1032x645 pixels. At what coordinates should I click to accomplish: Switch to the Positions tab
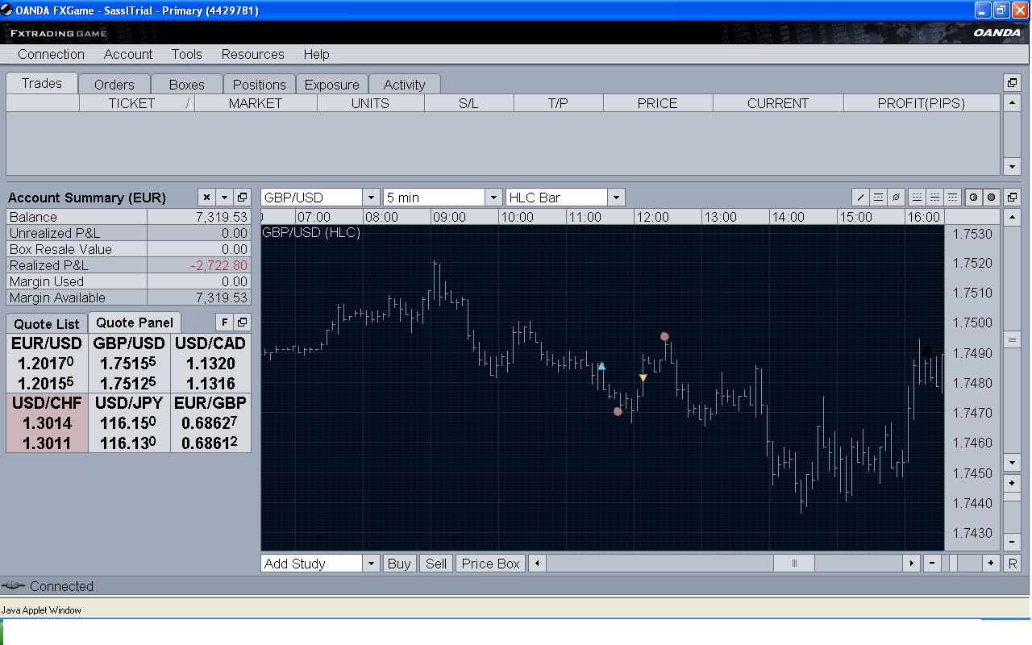coord(260,85)
